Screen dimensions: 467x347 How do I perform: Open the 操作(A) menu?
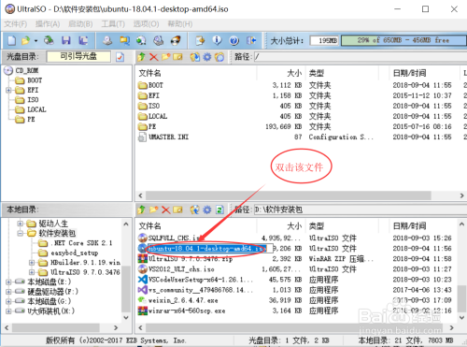pos(48,24)
